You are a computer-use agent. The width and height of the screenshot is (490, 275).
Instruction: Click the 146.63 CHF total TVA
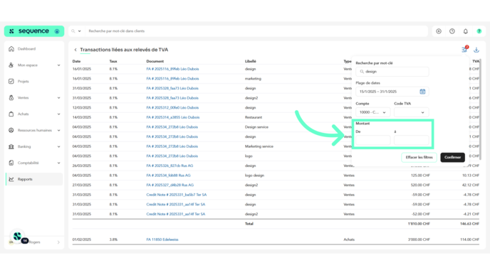click(469, 224)
